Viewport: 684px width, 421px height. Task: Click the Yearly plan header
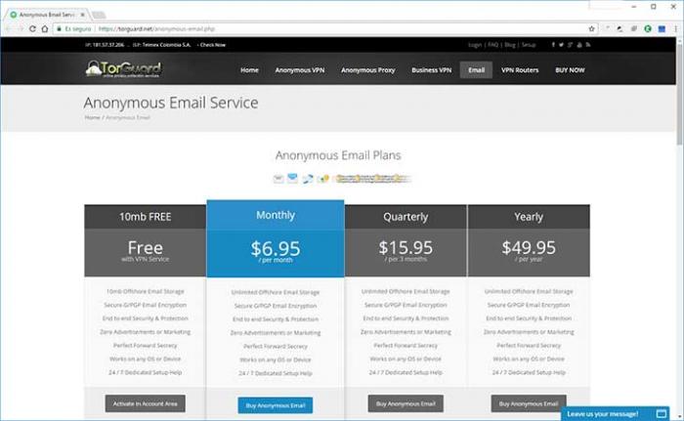[529, 217]
